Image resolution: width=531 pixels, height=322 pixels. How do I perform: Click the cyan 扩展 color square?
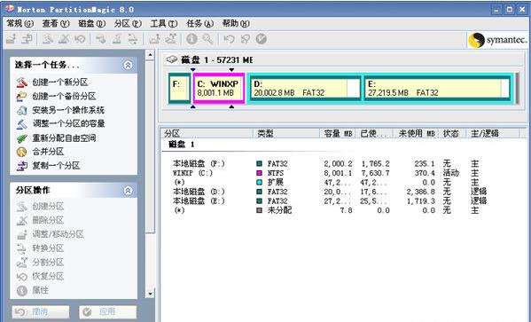(x=259, y=183)
